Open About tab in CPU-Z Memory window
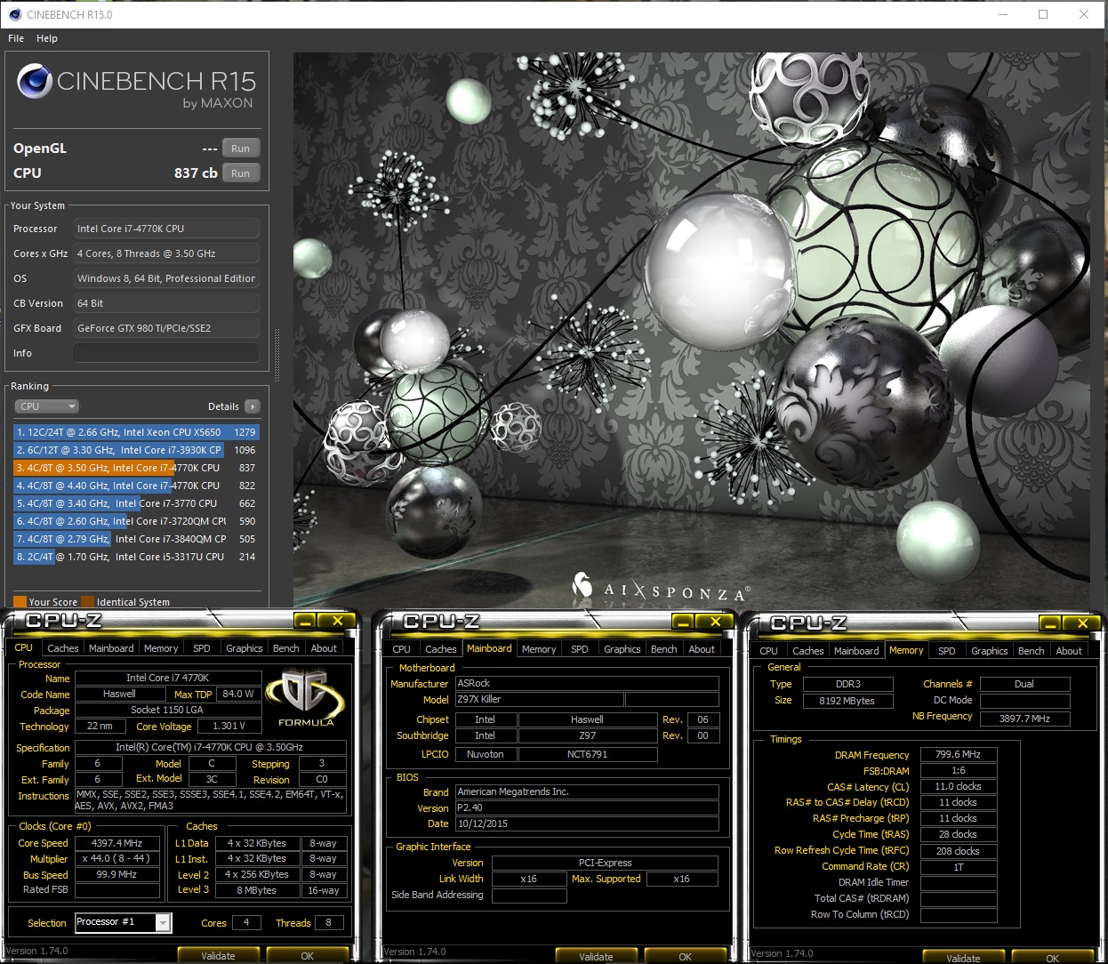 (1069, 651)
